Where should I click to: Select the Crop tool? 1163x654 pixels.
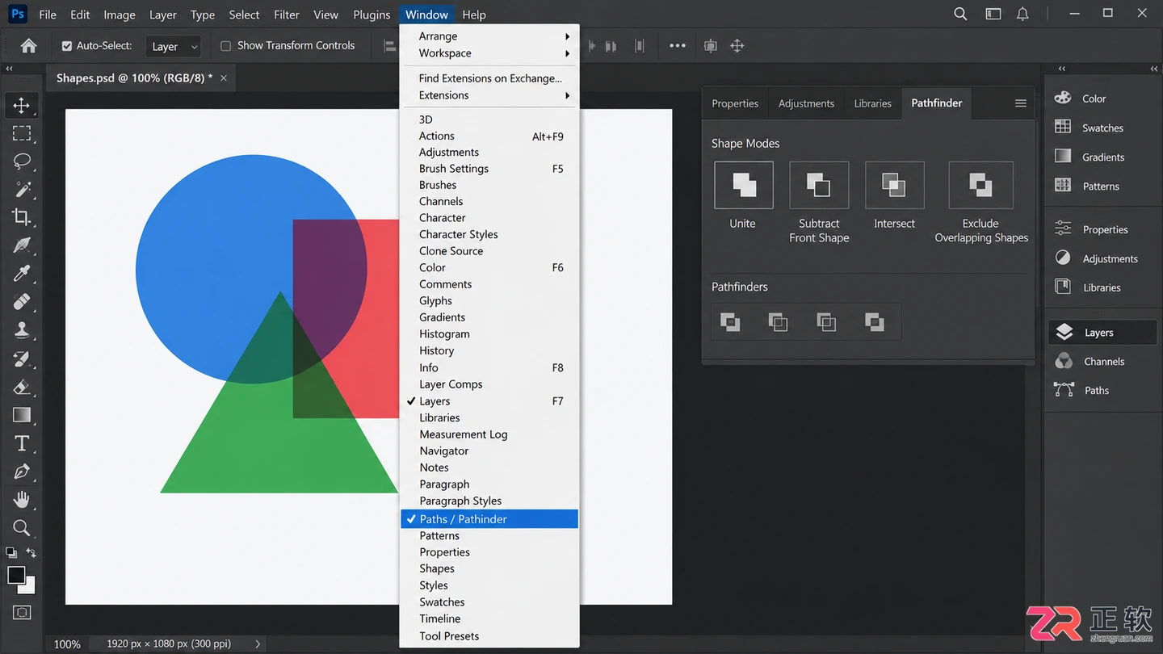(22, 216)
